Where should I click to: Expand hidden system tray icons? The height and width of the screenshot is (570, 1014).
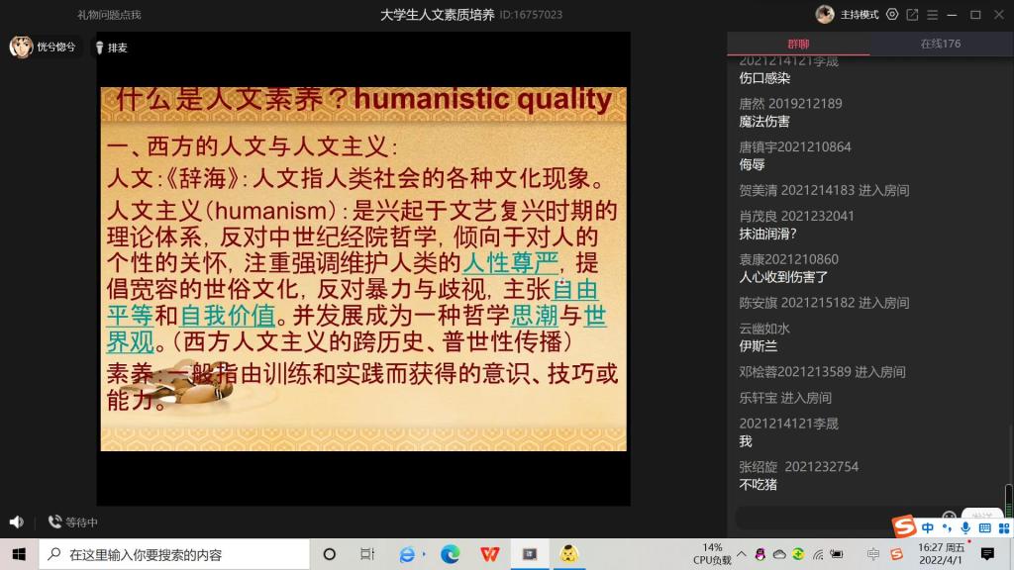(741, 554)
